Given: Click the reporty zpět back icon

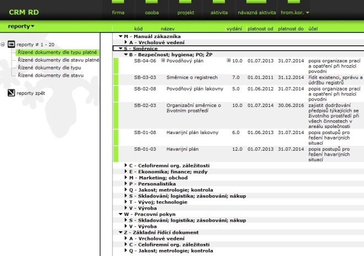Looking at the screenshot, I should tap(12, 93).
